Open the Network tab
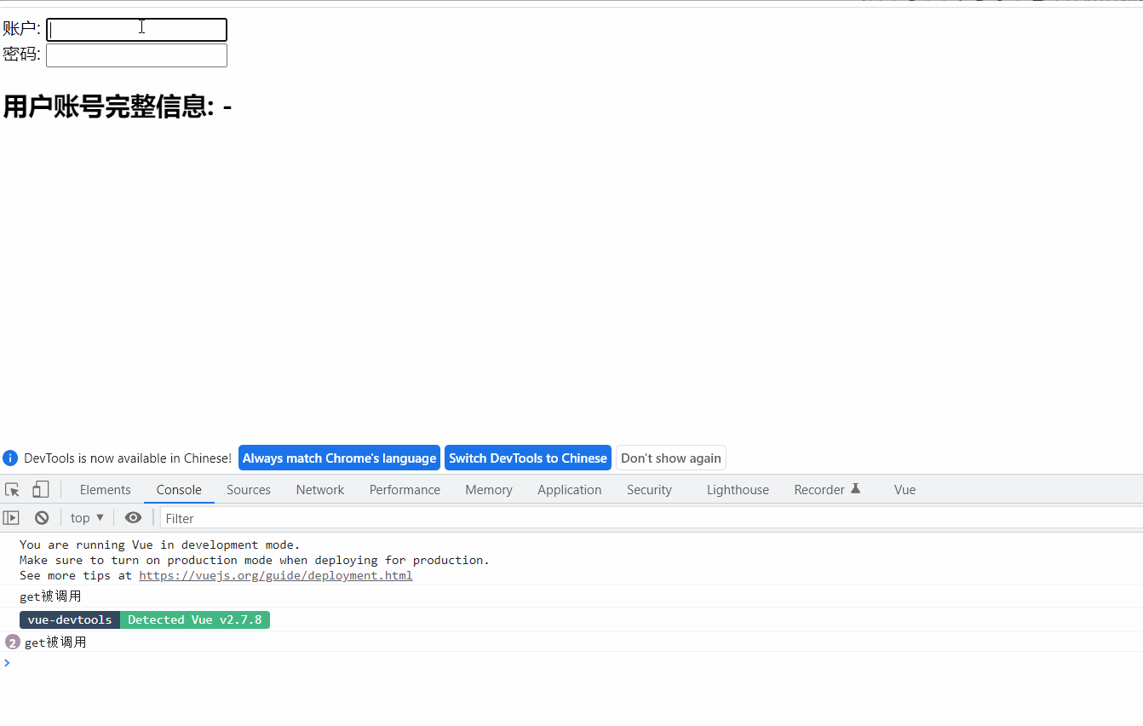The width and height of the screenshot is (1143, 726). [320, 490]
